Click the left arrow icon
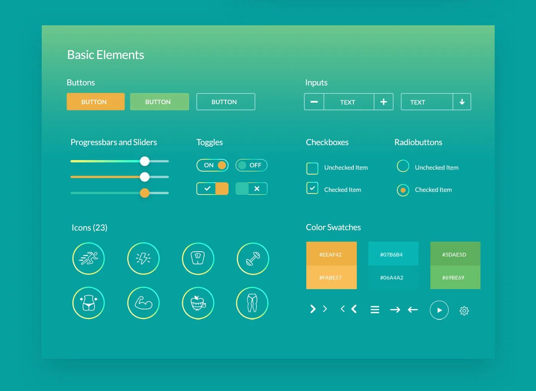 pyautogui.click(x=413, y=309)
